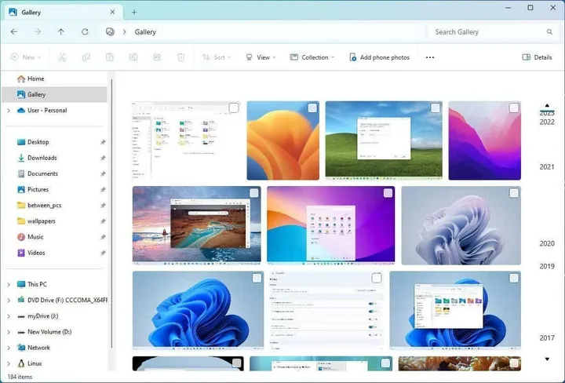The image size is (565, 383).
Task: Click Add phone photos button
Action: tap(379, 57)
